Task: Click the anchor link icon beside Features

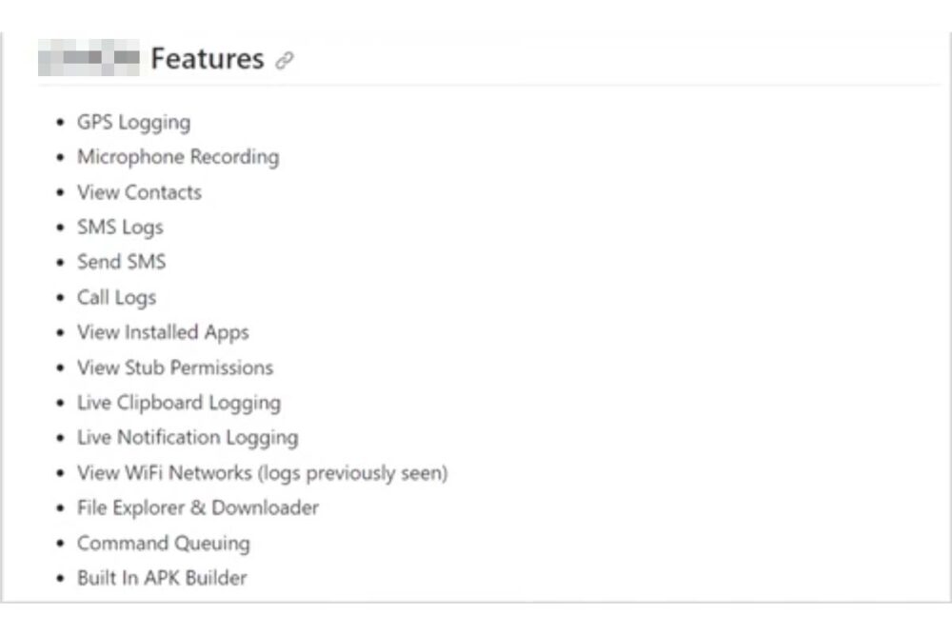Action: click(284, 61)
